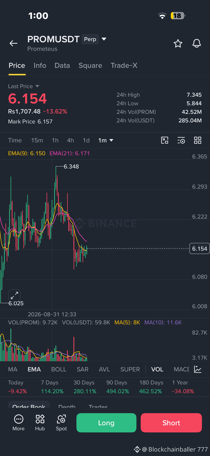Tap the 6.348 high price label

(71, 167)
